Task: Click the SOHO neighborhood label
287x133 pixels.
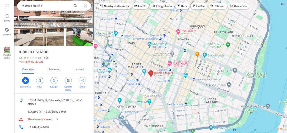Action: coord(131,44)
